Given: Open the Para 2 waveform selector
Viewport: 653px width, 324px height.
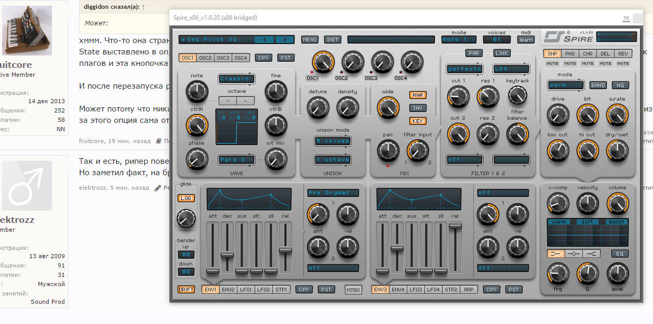Looking at the screenshot, I should 236,159.
